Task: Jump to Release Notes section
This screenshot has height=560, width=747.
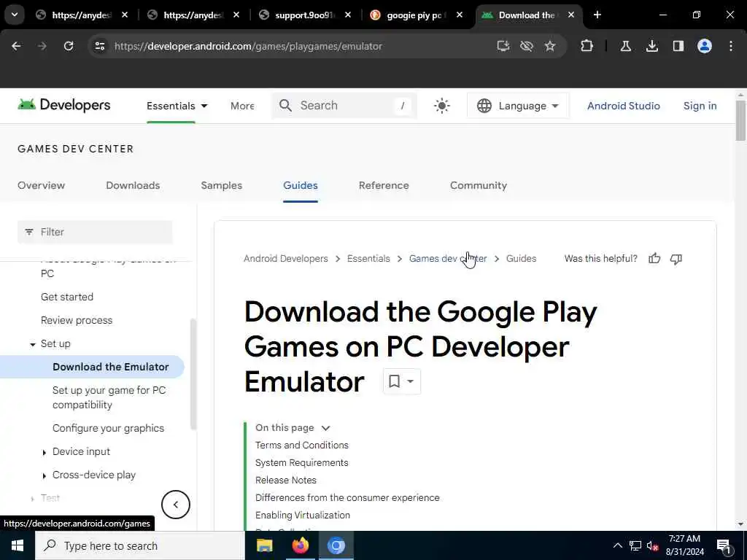Action: point(286,480)
